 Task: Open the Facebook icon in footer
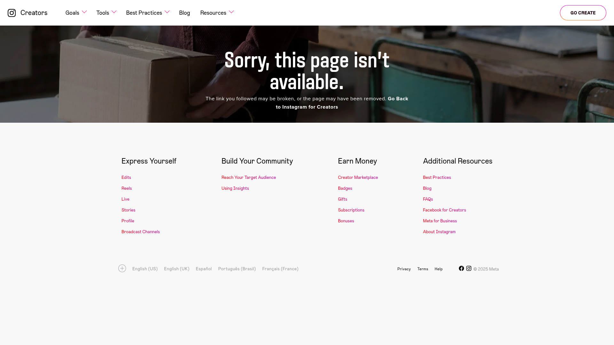(x=461, y=268)
